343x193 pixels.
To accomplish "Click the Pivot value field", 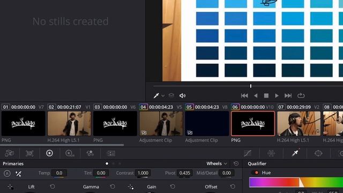I will [x=184, y=173].
